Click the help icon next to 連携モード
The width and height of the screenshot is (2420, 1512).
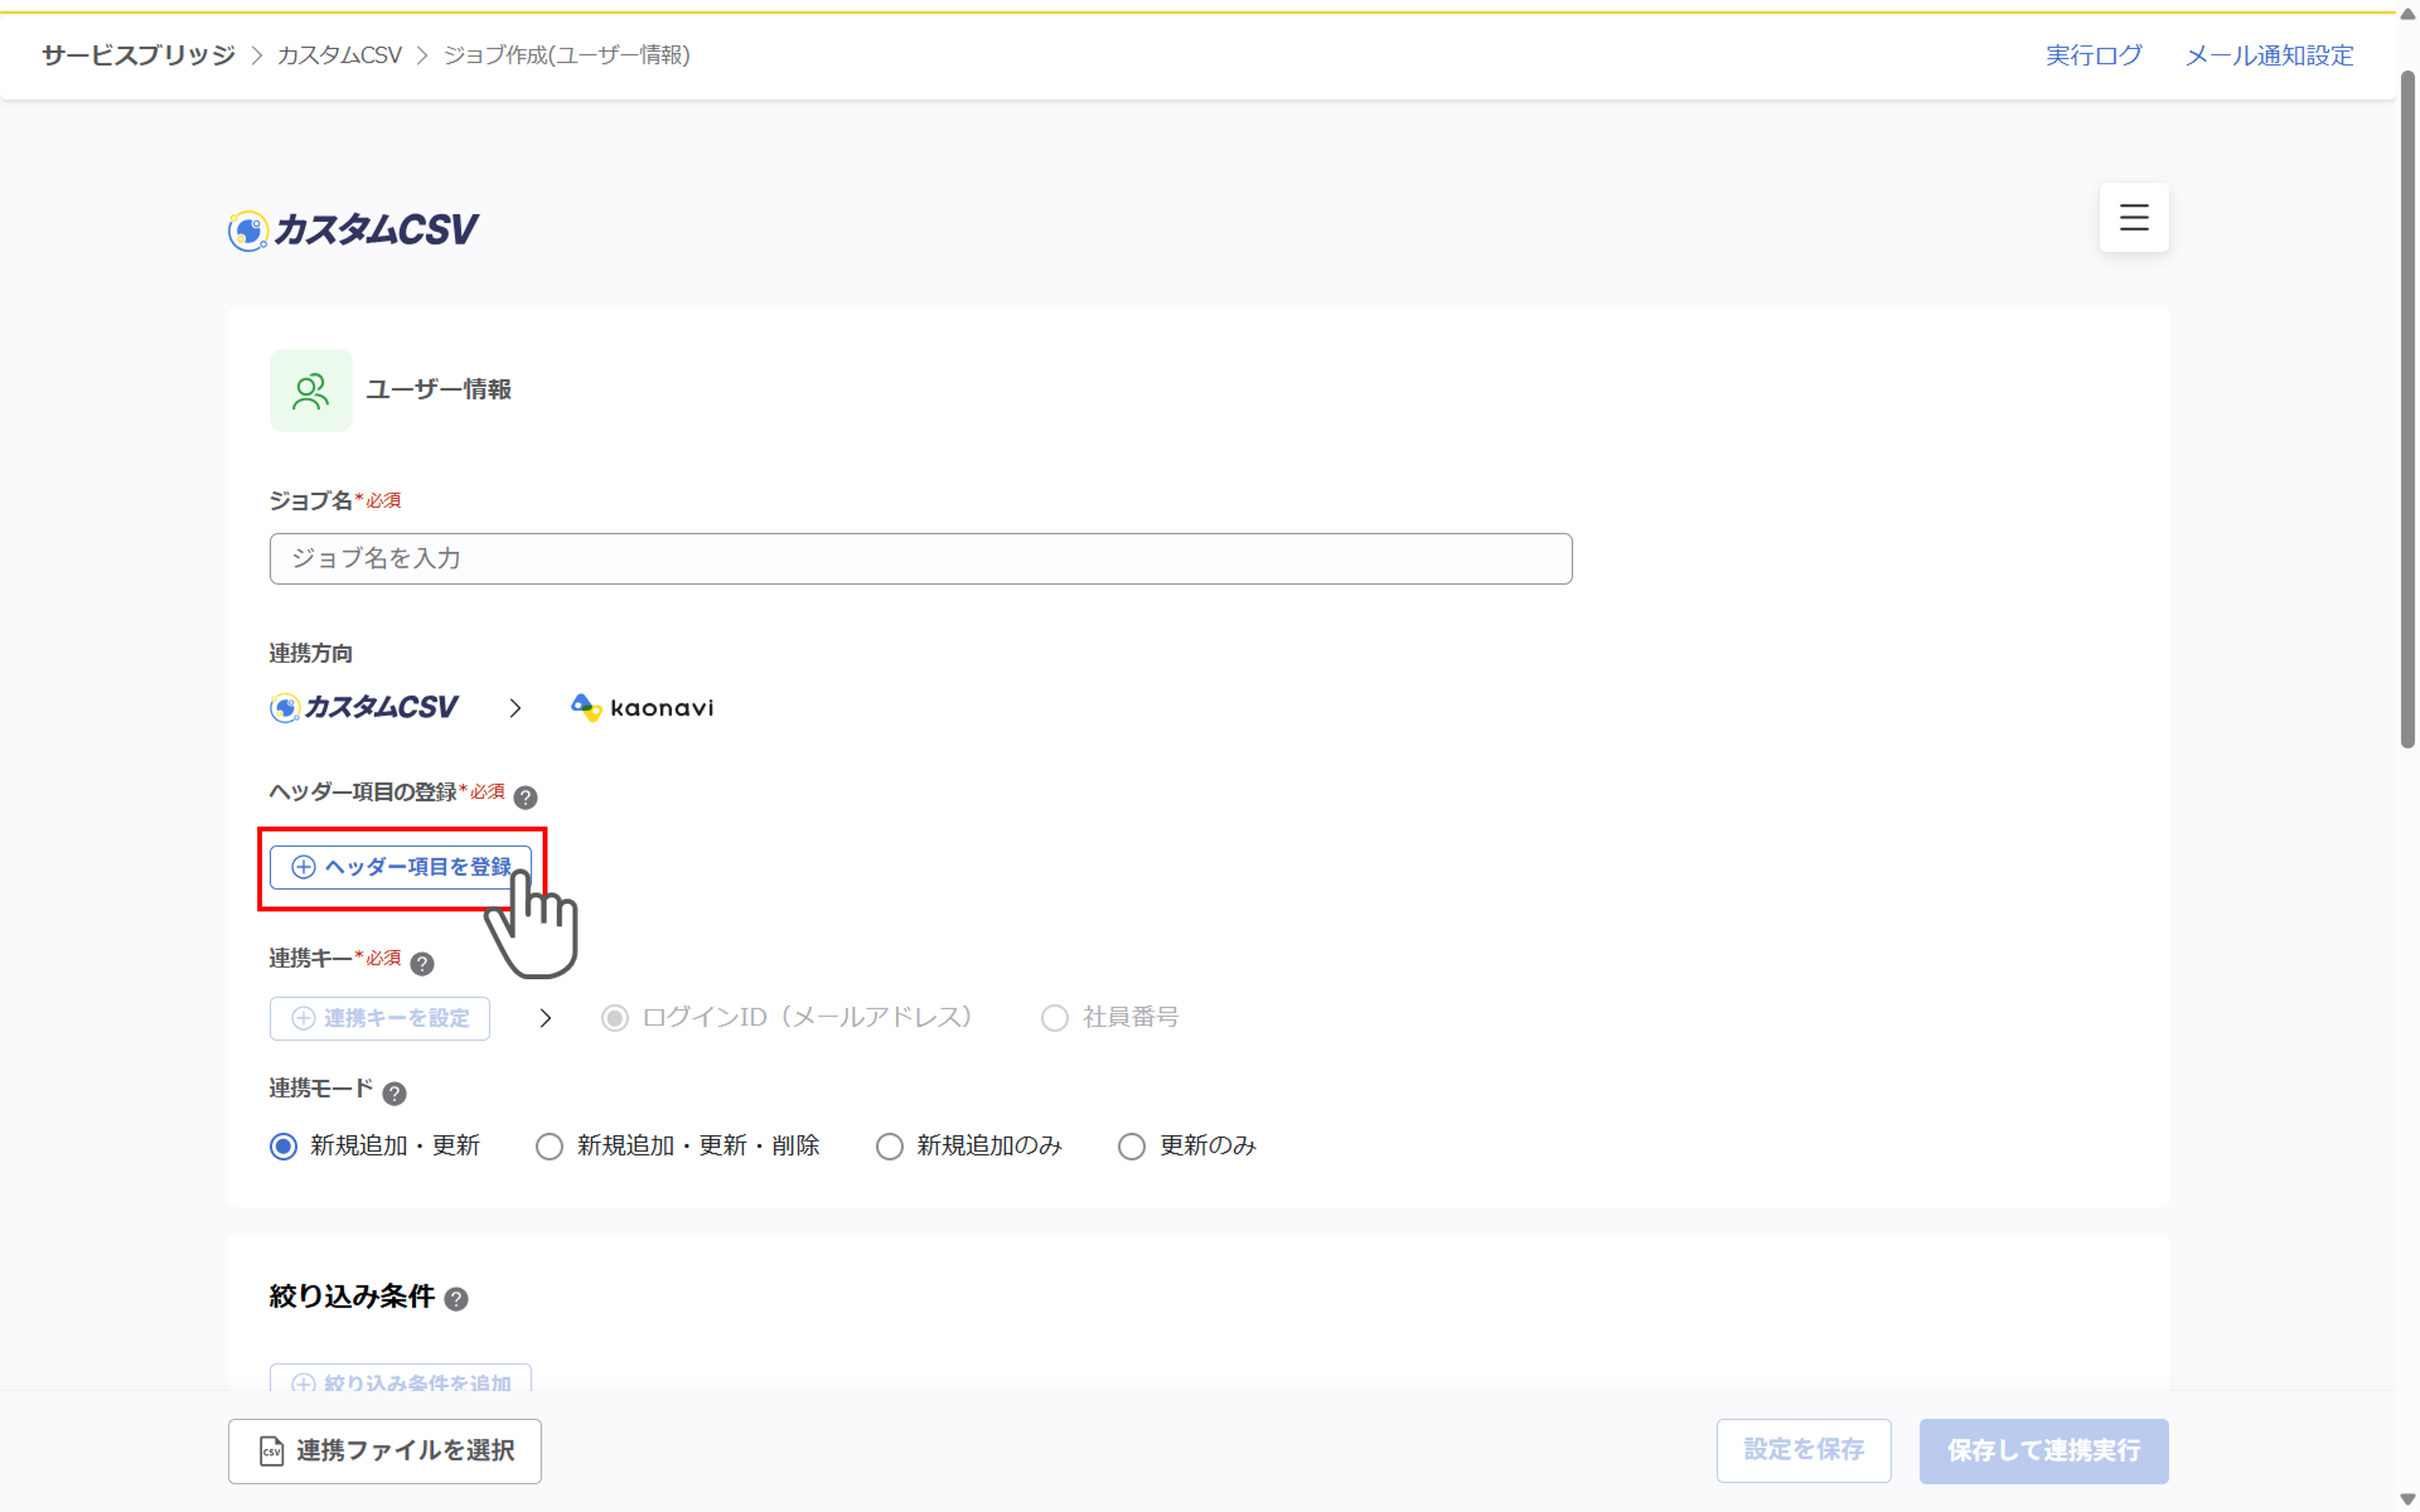pos(394,1093)
